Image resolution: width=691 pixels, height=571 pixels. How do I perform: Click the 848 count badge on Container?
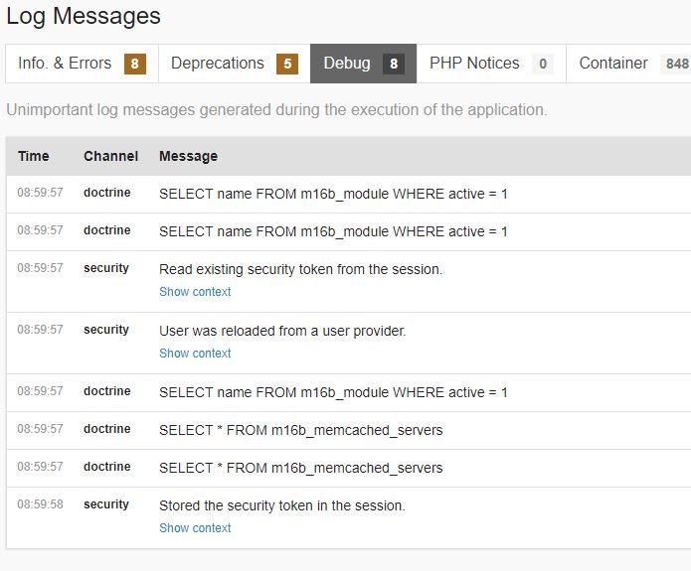pos(676,65)
